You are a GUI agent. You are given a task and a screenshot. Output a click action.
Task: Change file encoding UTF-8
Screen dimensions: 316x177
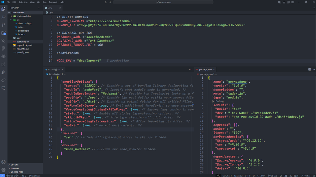point(248,176)
